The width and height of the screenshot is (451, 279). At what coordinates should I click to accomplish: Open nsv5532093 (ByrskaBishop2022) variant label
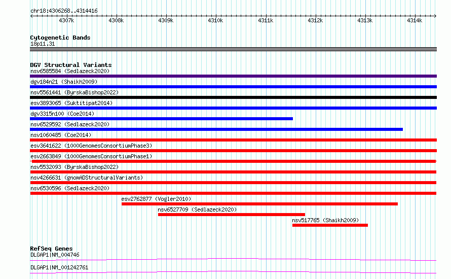tap(74, 167)
